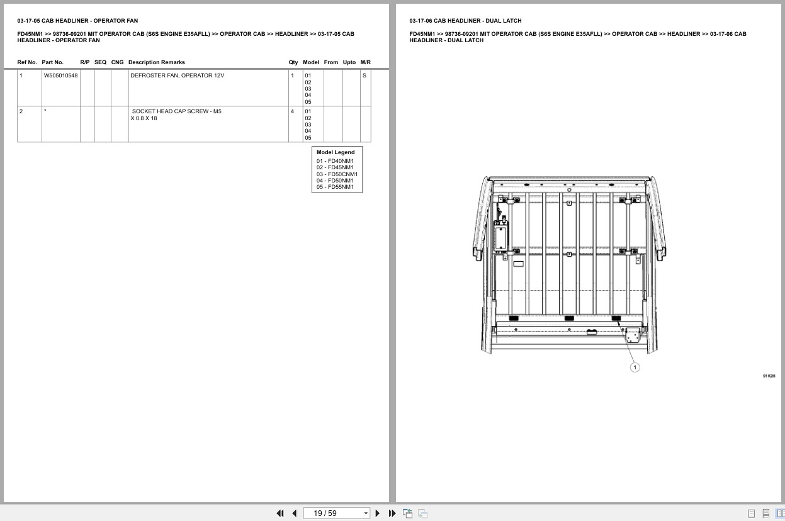
Task: Click the go to next view icon
Action: tap(422, 513)
